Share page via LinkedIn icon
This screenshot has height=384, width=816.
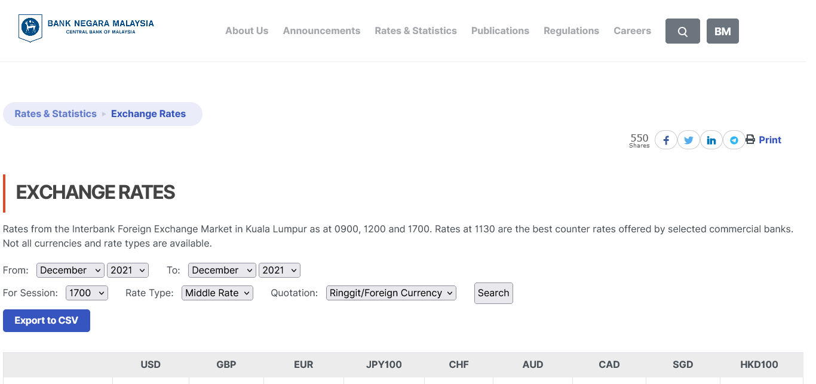[711, 140]
